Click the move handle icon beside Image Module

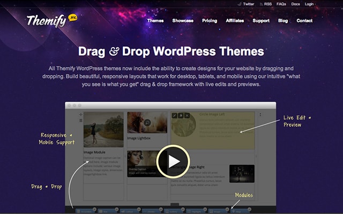tap(80, 114)
